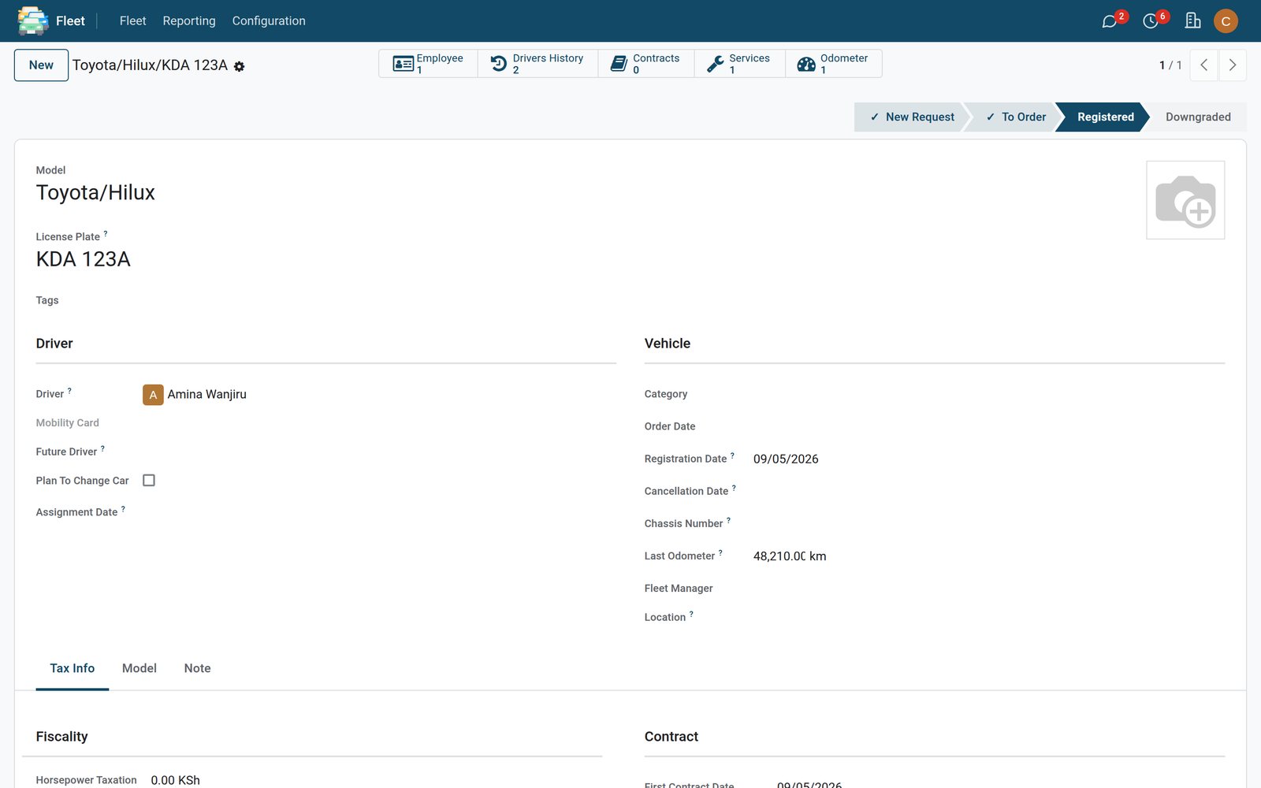Switch to the Model tab

click(139, 668)
